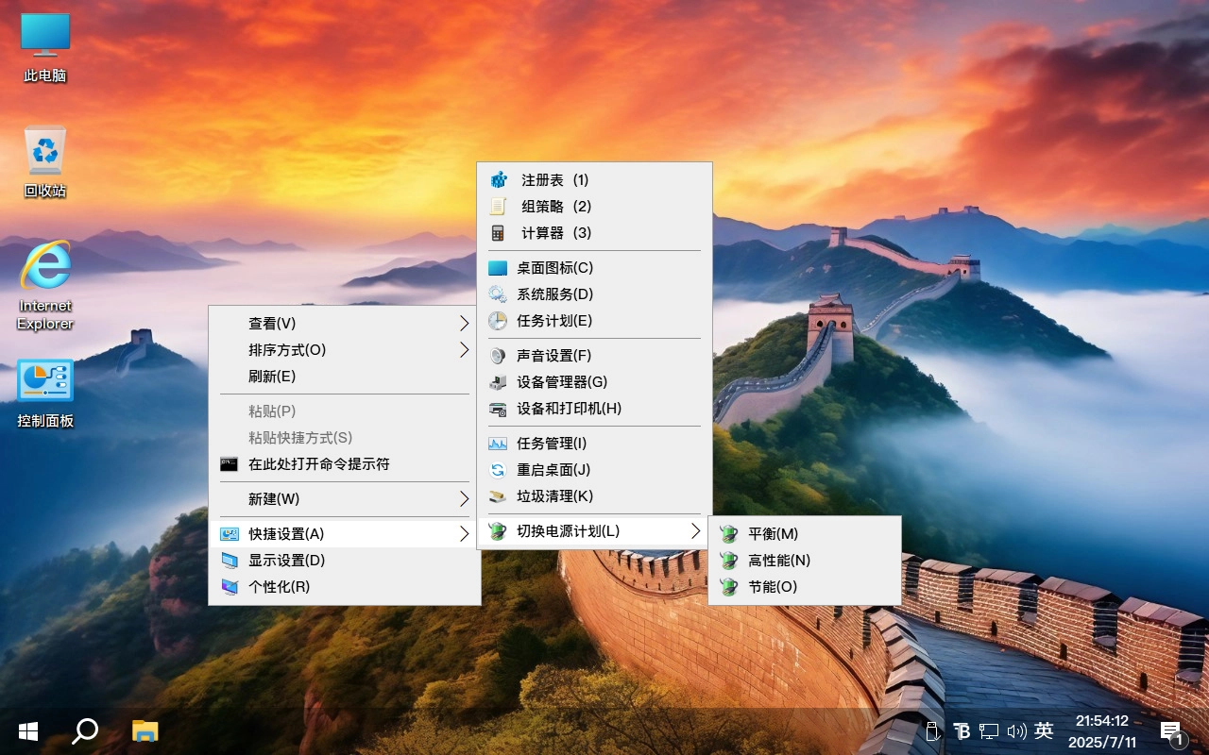This screenshot has height=755, width=1209.
Task: Run 垃圾清理 (junk cleanup)
Action: coord(553,495)
